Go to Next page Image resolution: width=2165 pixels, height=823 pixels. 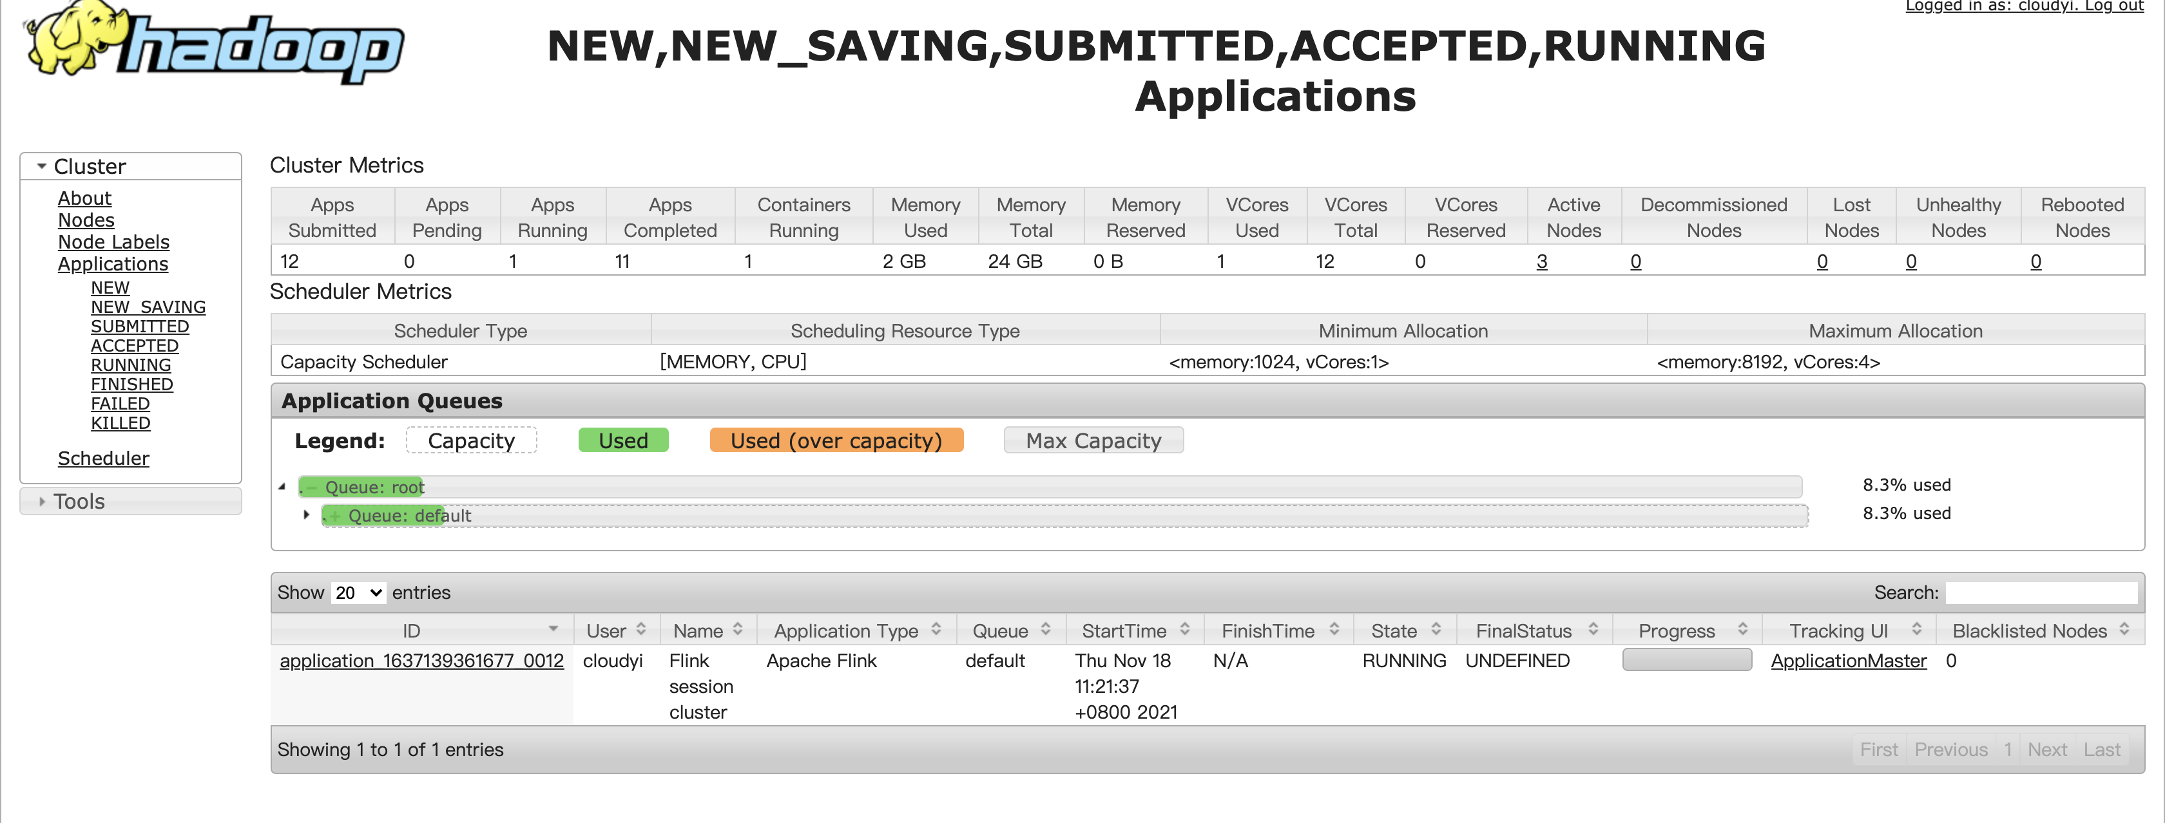point(2046,750)
